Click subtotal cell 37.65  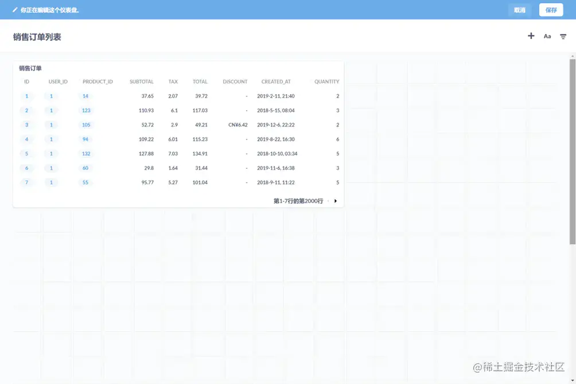(147, 96)
